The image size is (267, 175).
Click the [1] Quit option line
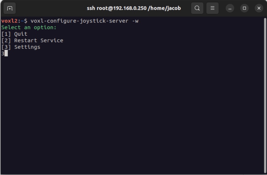coord(14,34)
